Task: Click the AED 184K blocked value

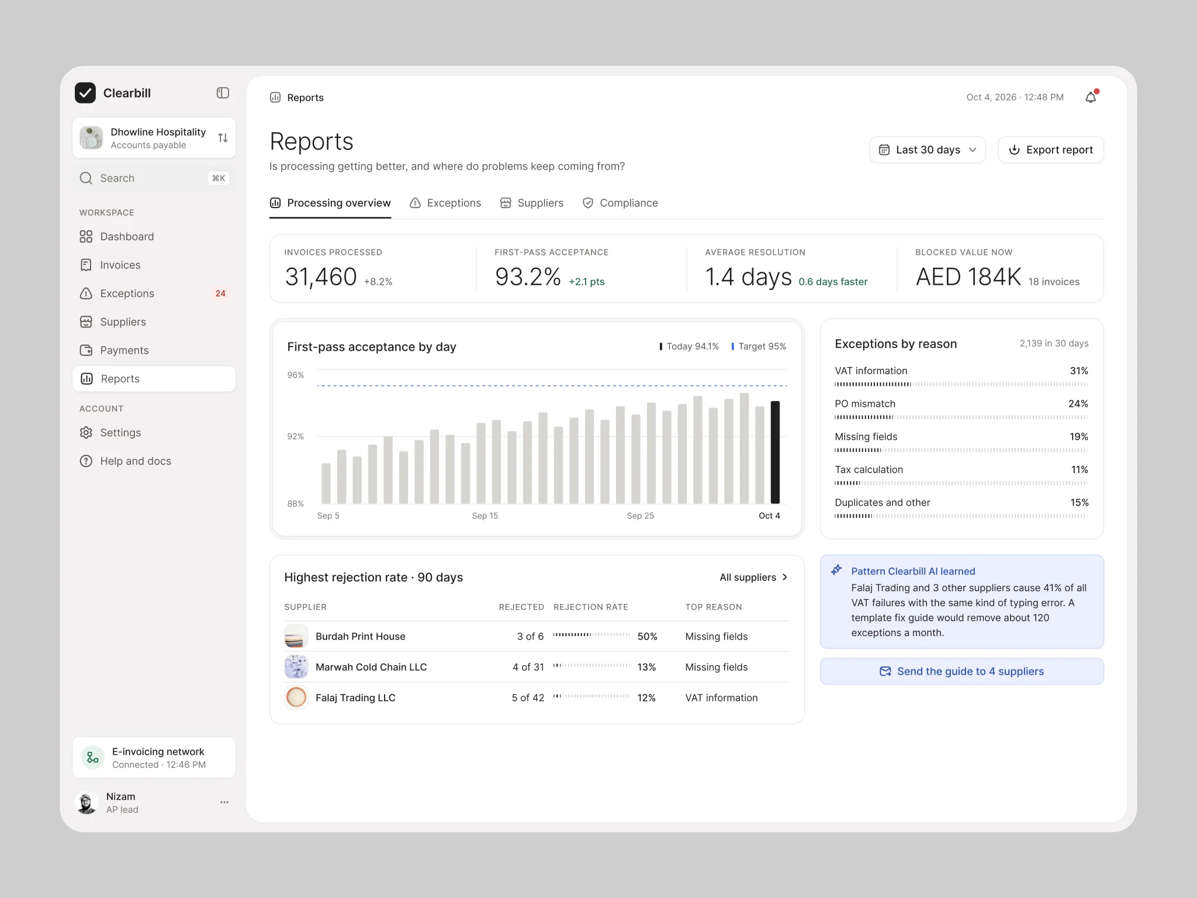Action: 968,277
